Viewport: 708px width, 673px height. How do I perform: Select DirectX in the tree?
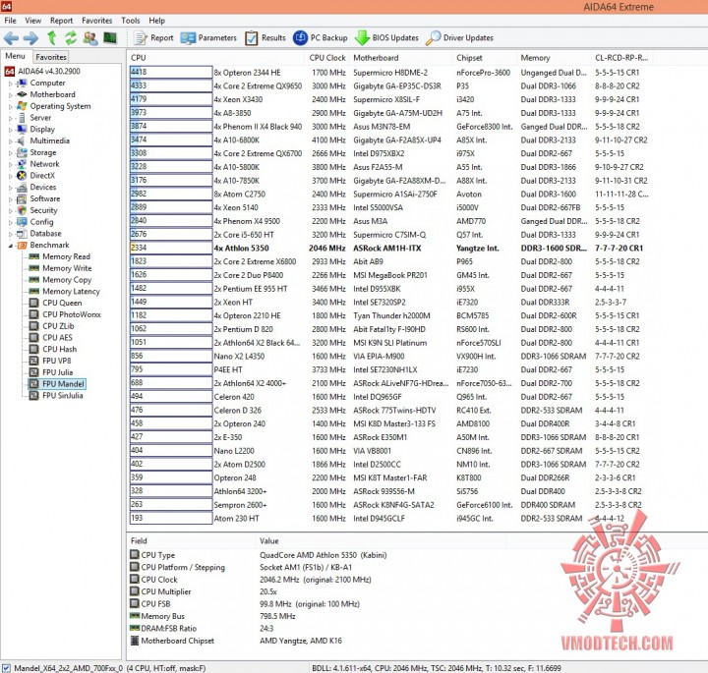point(42,176)
